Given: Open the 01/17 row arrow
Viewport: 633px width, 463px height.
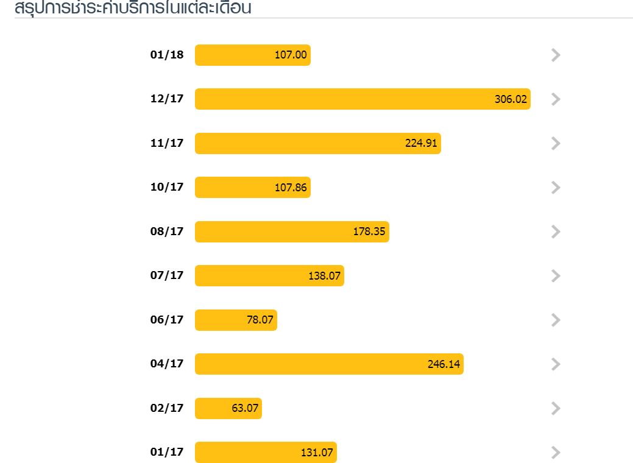Looking at the screenshot, I should [556, 453].
